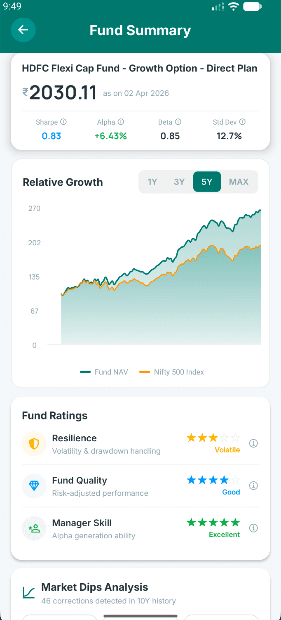
Task: Switch to the 1Y growth view
Action: coord(152,182)
